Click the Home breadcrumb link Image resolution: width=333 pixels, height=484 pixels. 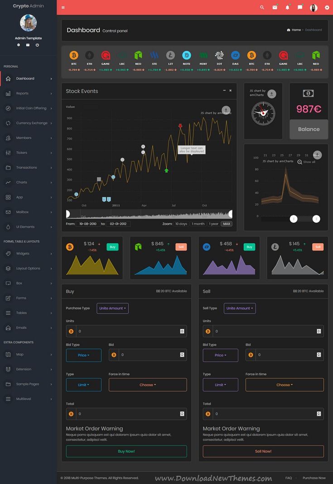tap(296, 30)
